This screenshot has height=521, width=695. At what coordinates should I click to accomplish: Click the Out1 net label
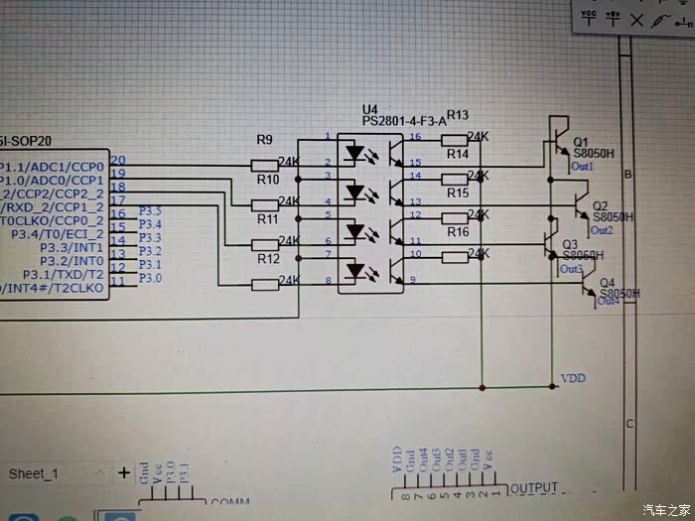(x=582, y=167)
